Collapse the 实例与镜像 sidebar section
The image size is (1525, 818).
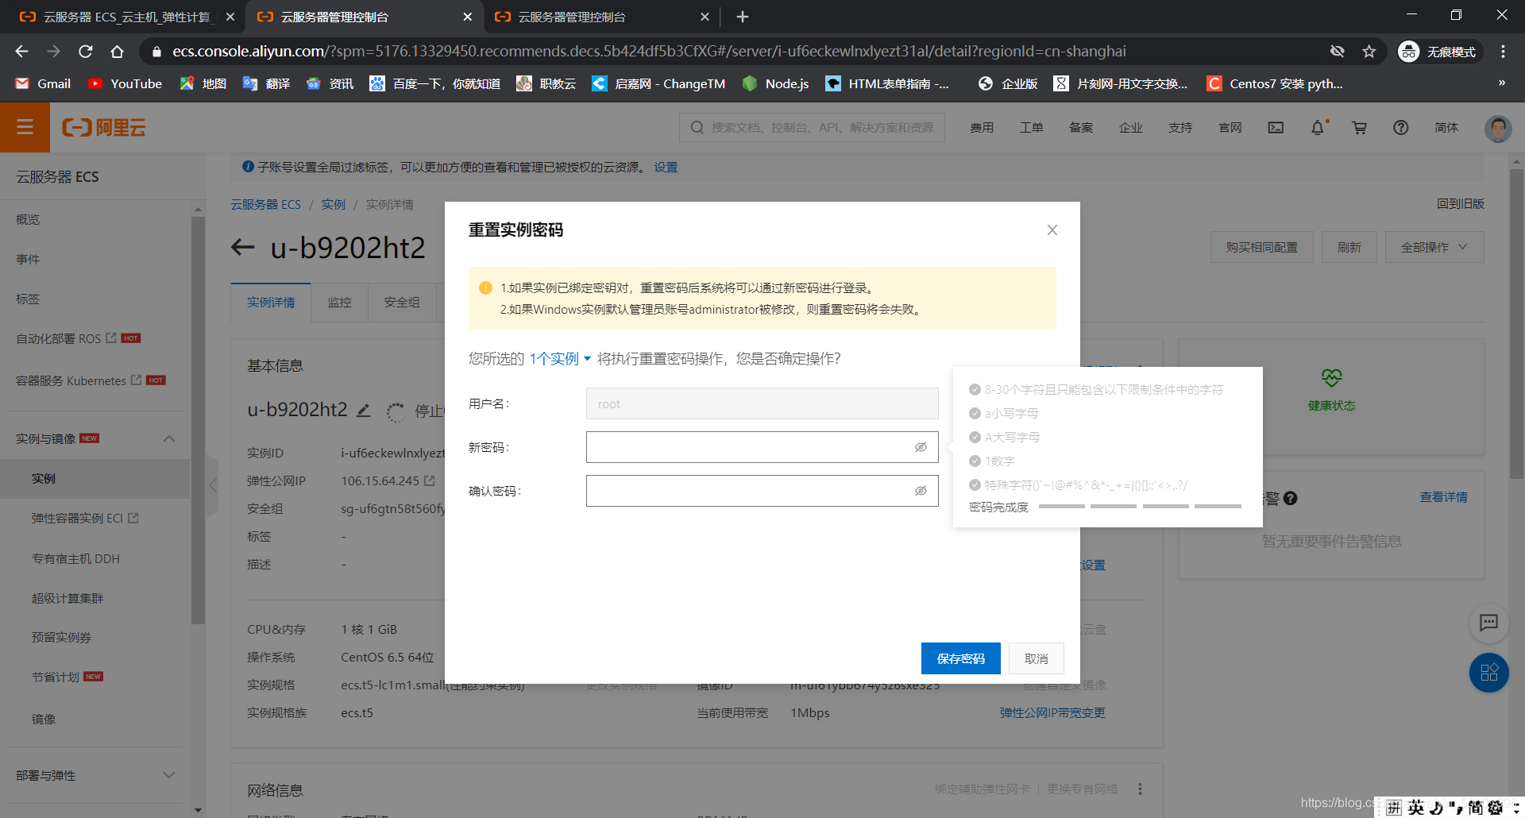[168, 438]
